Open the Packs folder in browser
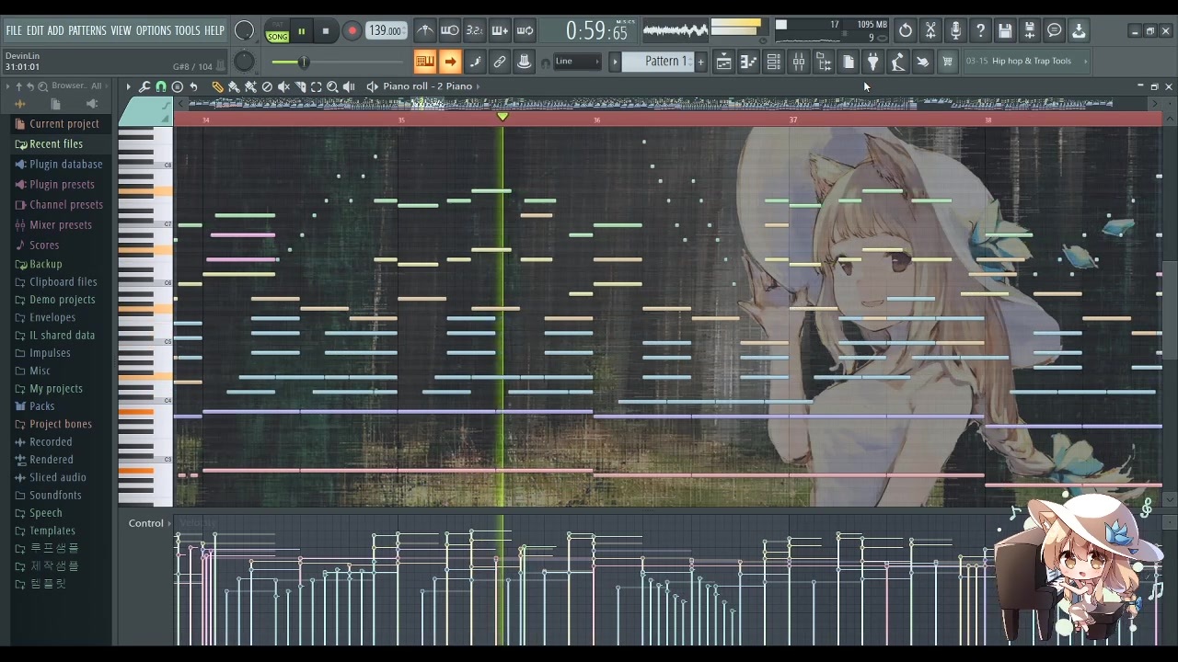 [x=41, y=406]
